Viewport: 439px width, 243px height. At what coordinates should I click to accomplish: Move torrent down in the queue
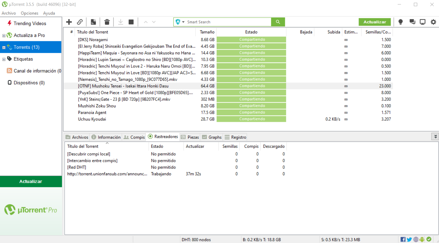154,22
